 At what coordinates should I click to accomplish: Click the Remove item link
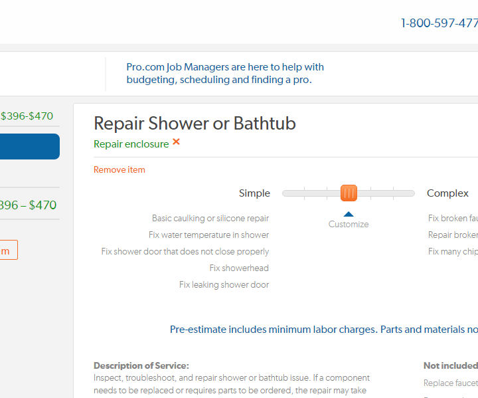(119, 169)
